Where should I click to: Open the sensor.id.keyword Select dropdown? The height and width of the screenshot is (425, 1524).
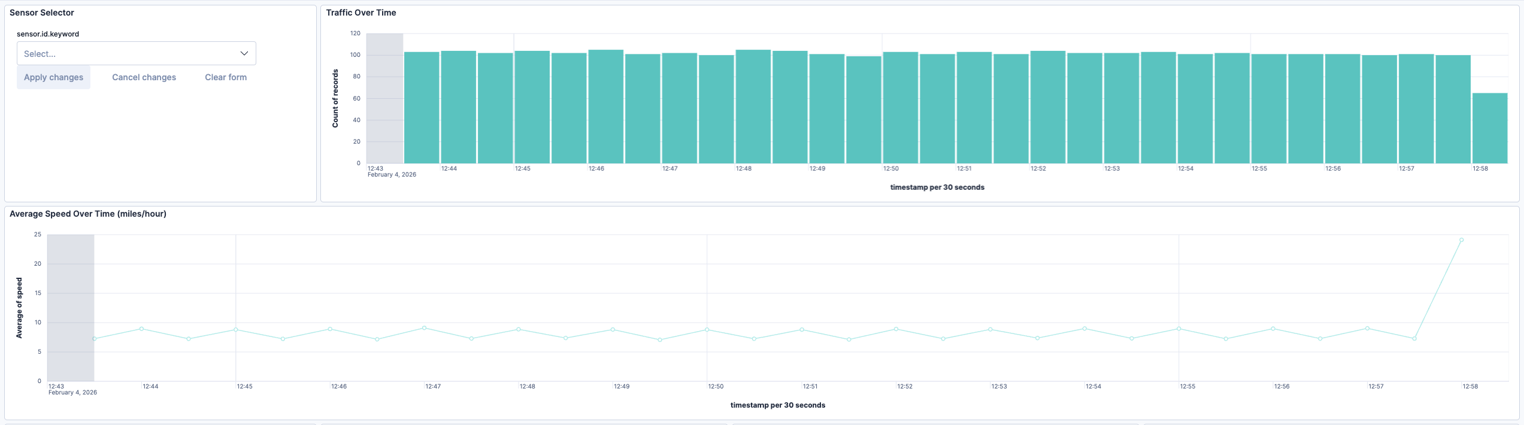pos(129,53)
